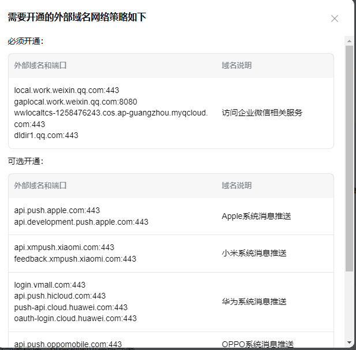356x350 pixels.
Task: Click the Apple系统消息推送 description
Action: (x=256, y=217)
